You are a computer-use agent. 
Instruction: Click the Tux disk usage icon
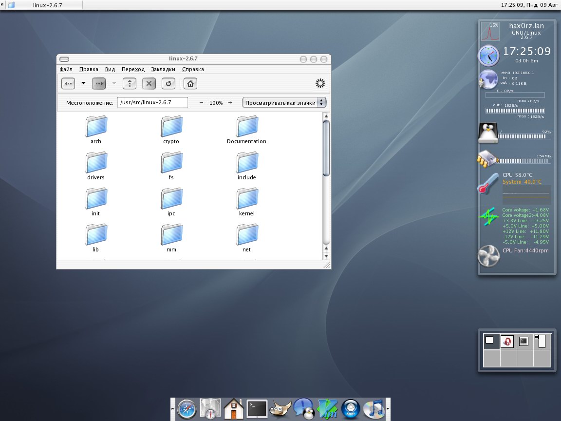click(488, 133)
